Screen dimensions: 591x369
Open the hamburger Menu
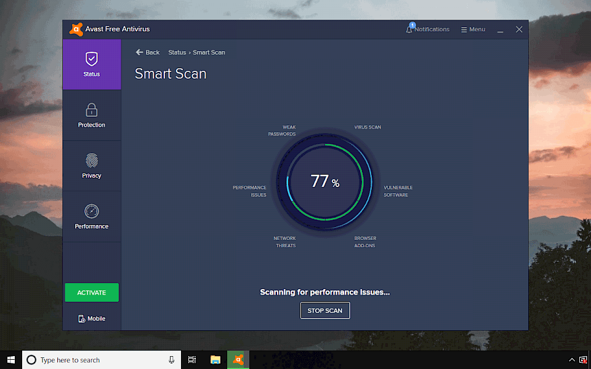pyautogui.click(x=473, y=30)
